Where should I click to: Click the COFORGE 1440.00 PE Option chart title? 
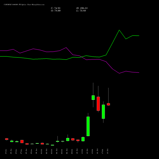point(24,5)
